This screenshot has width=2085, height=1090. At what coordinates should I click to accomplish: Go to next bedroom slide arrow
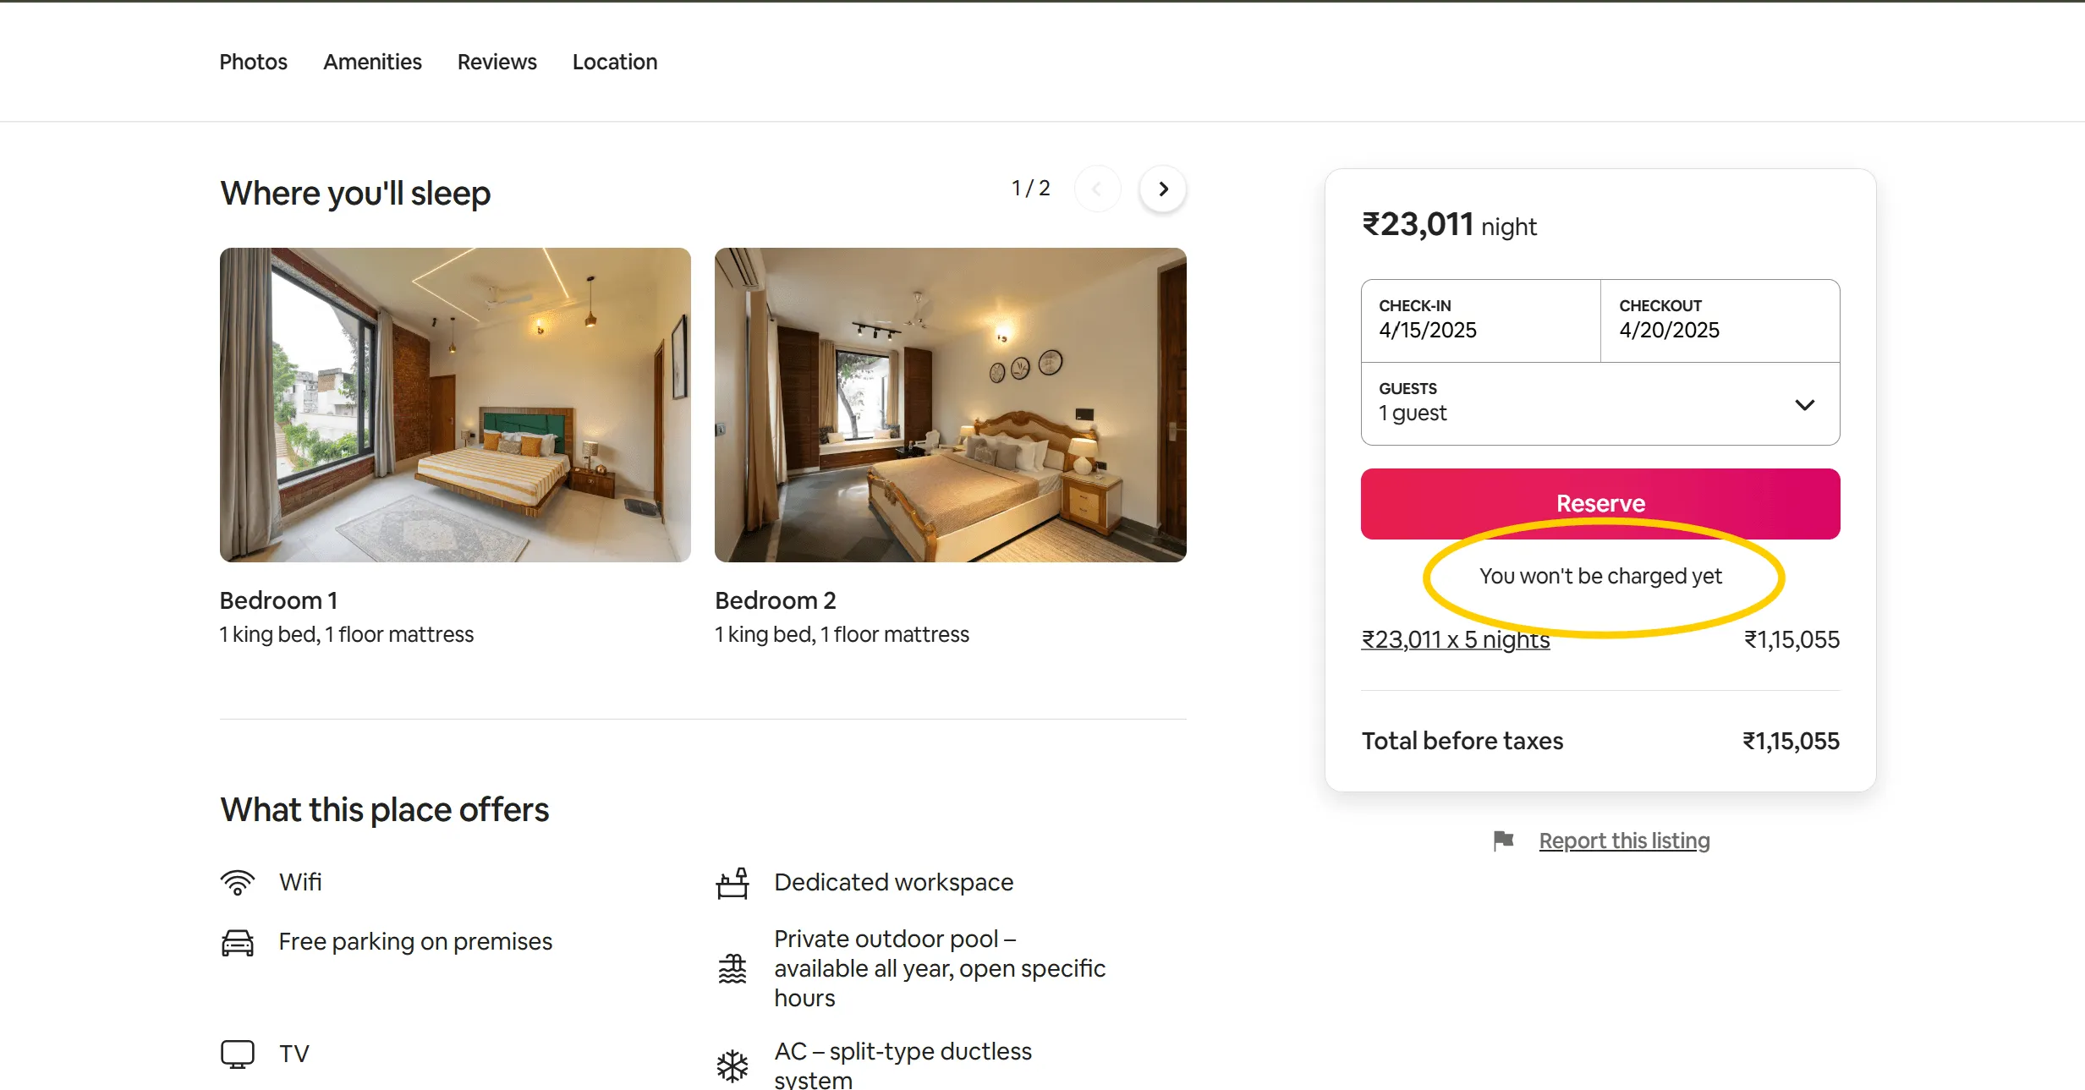click(x=1163, y=189)
